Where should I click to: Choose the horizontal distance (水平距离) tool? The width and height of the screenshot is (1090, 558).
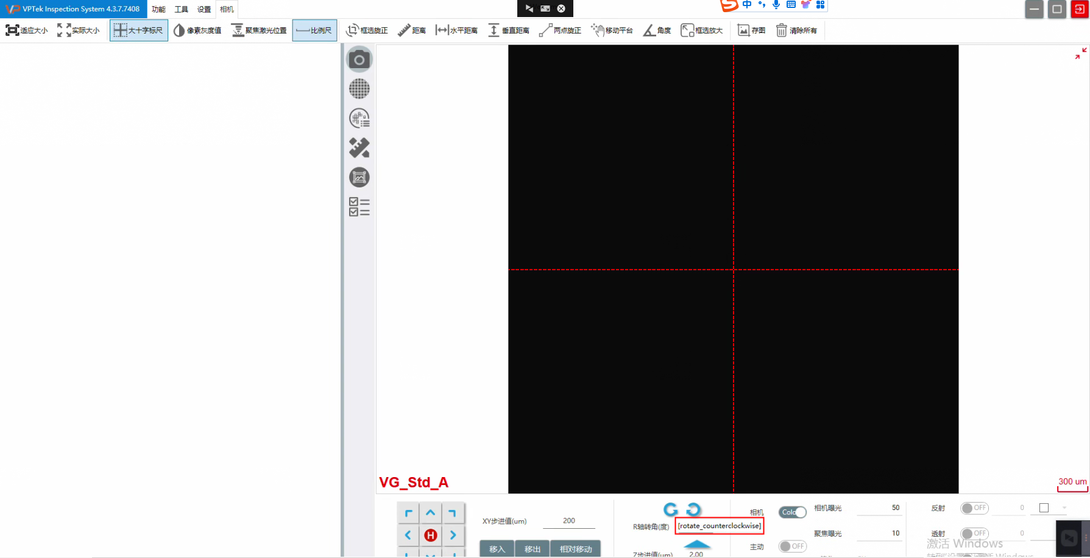click(x=457, y=30)
